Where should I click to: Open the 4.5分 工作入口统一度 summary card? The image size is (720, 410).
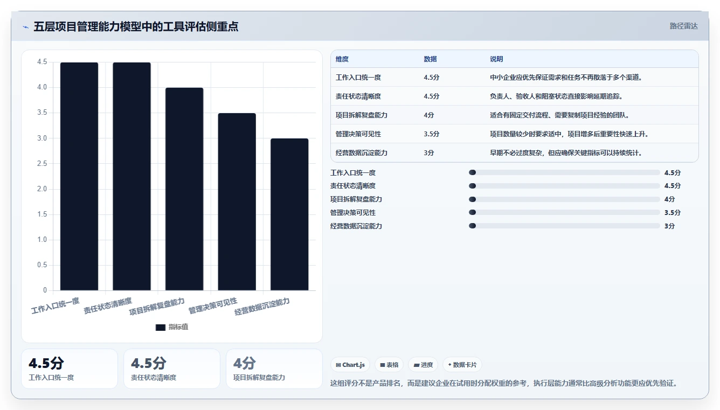click(x=70, y=369)
